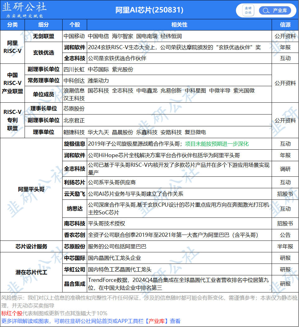The image size is (299, 327).
Task: Select the 信源 column header
Action: click(285, 25)
